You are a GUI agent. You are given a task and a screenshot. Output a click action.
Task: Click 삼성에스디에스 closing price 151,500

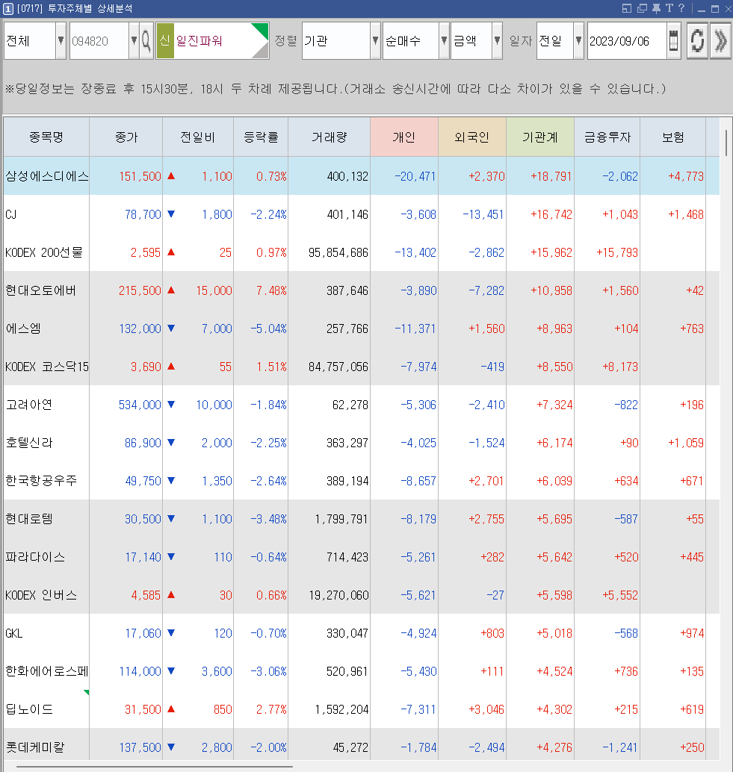click(140, 176)
